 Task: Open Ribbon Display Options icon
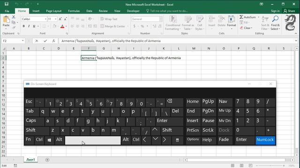point(262,4)
